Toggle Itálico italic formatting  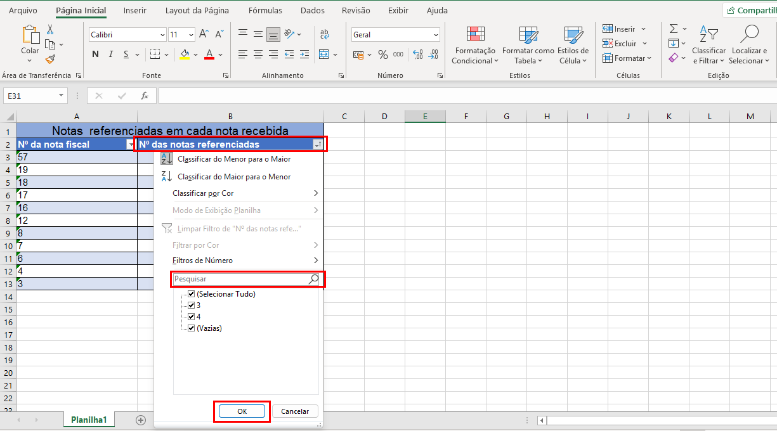tap(111, 54)
